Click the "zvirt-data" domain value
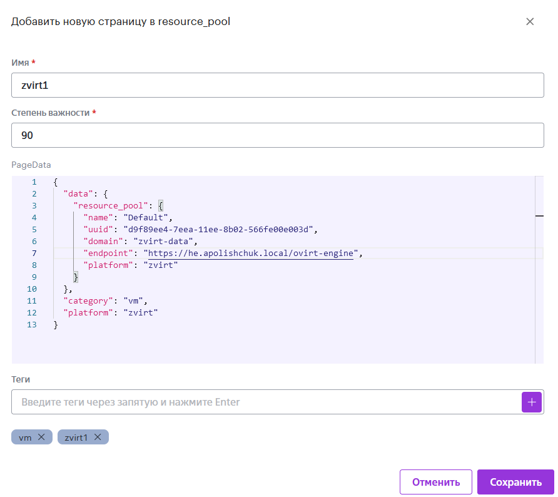The image size is (558, 497). point(163,242)
